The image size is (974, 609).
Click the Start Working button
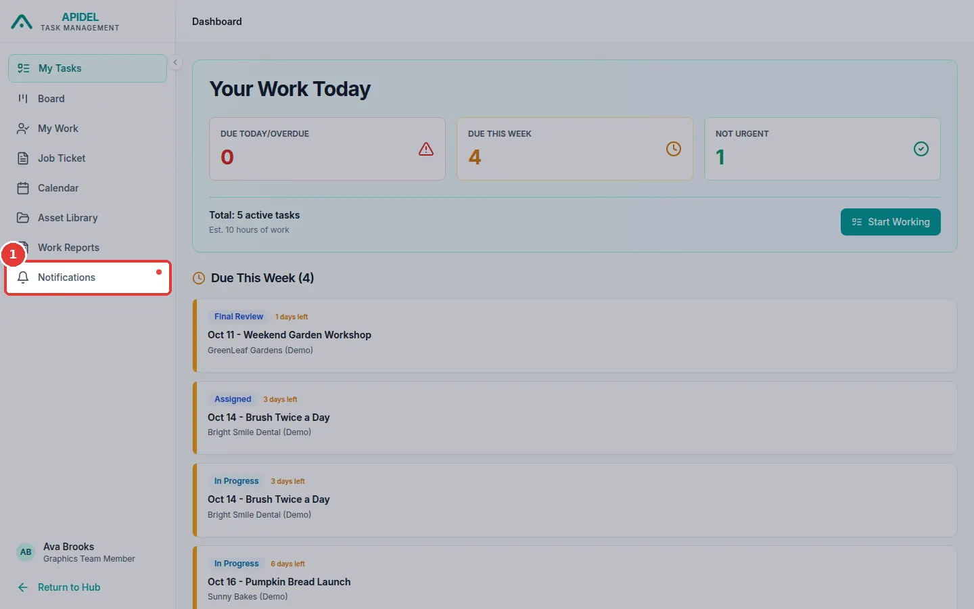point(890,222)
